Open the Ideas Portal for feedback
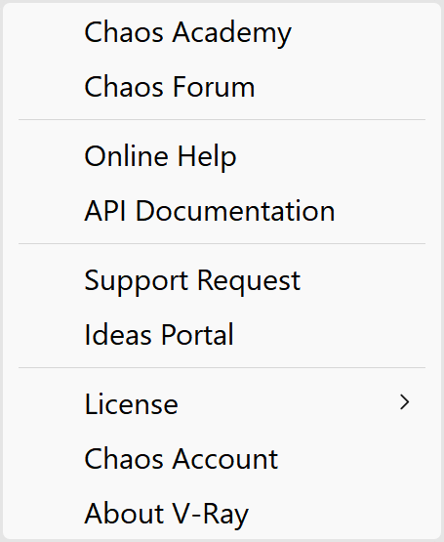This screenshot has height=542, width=444. point(222,334)
